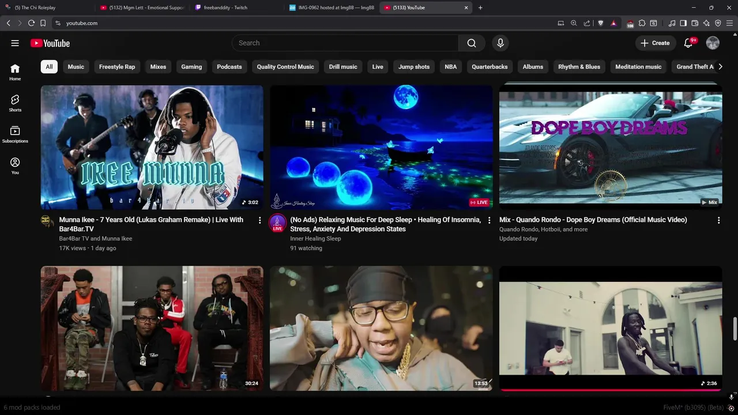
Task: Select the NBA filter chip
Action: point(451,67)
